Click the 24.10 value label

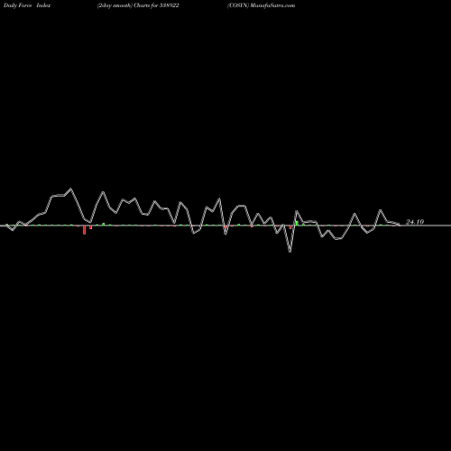click(415, 222)
